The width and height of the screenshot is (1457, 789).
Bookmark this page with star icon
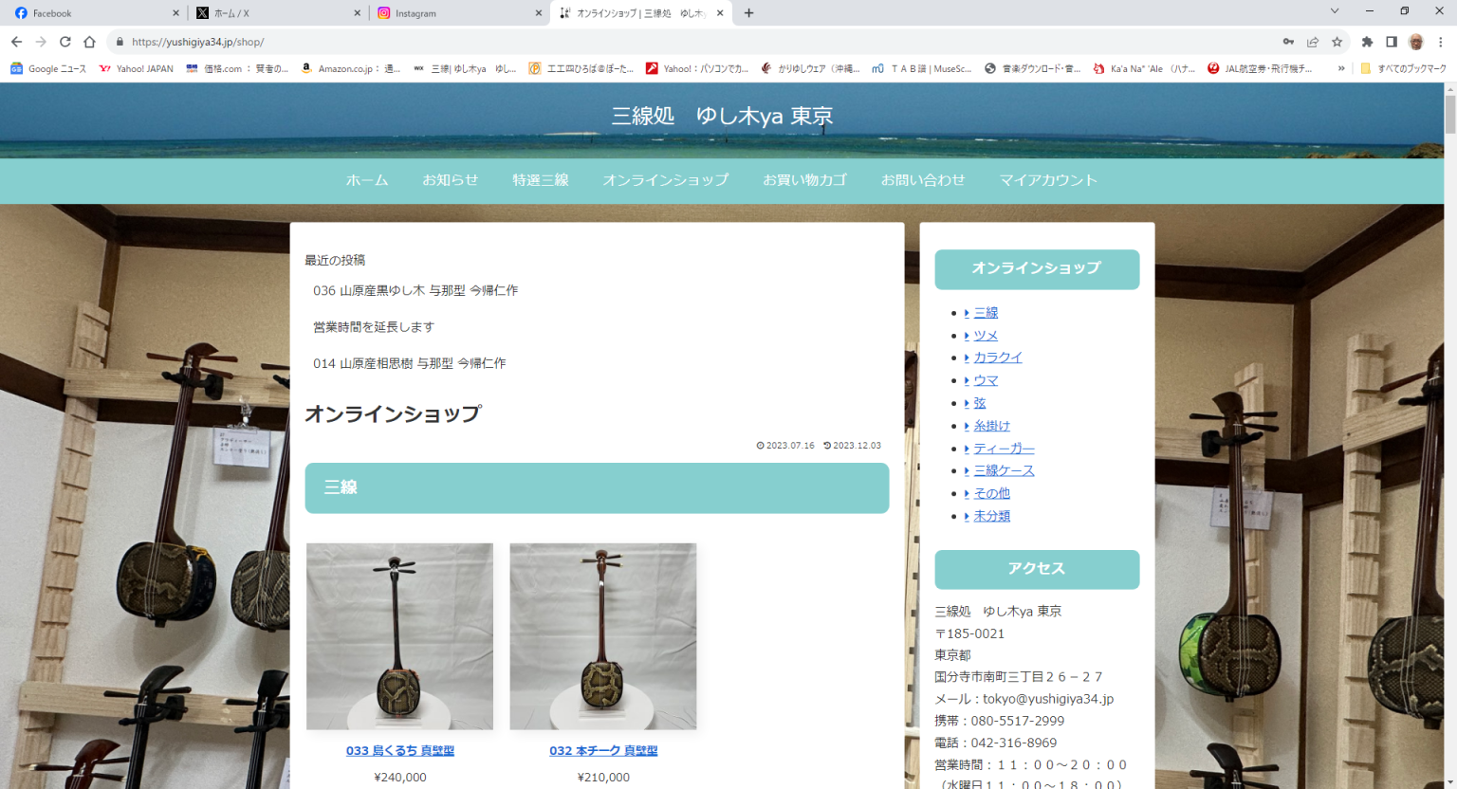[x=1337, y=42]
